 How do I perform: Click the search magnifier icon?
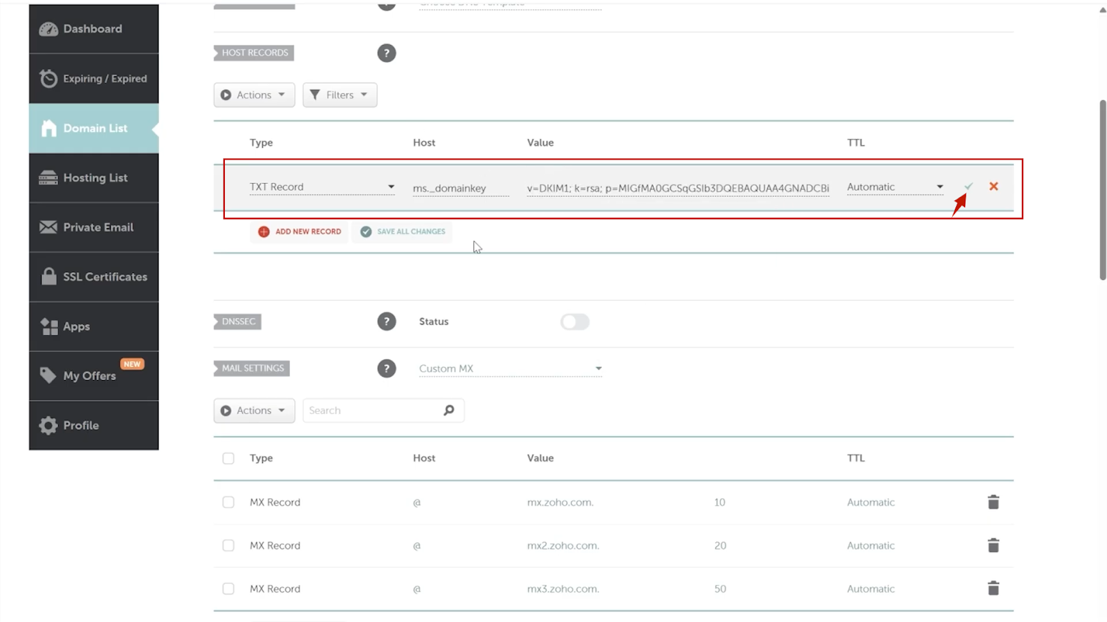(449, 411)
